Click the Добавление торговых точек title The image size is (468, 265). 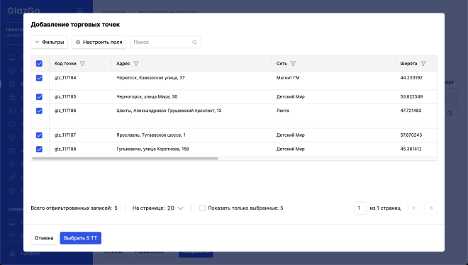click(x=75, y=25)
